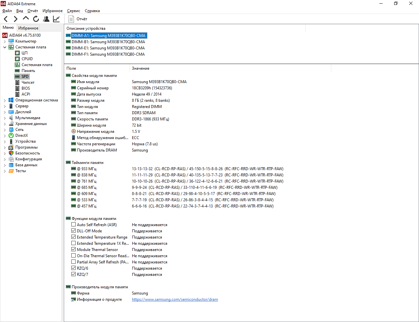419x322 pixels.
Task: Expand the Устройства tree node
Action: click(x=5, y=141)
